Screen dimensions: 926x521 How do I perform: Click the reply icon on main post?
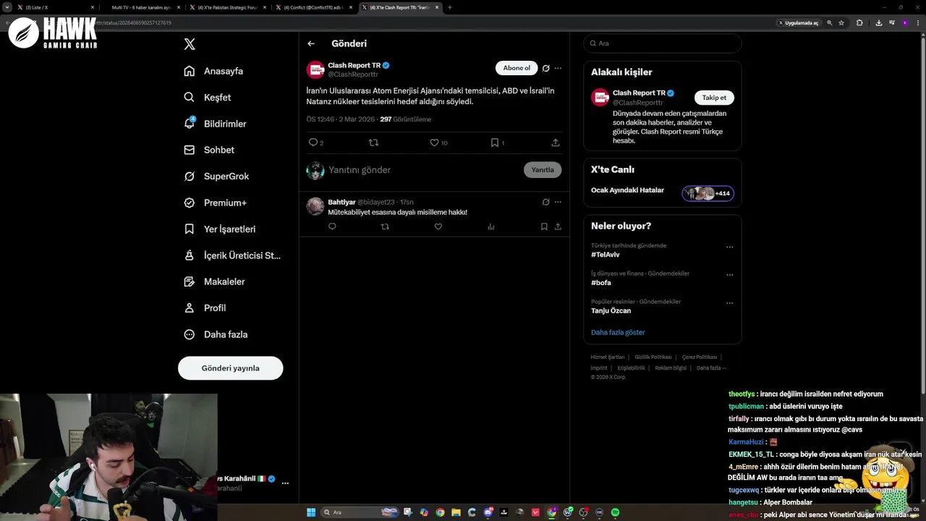[313, 143]
